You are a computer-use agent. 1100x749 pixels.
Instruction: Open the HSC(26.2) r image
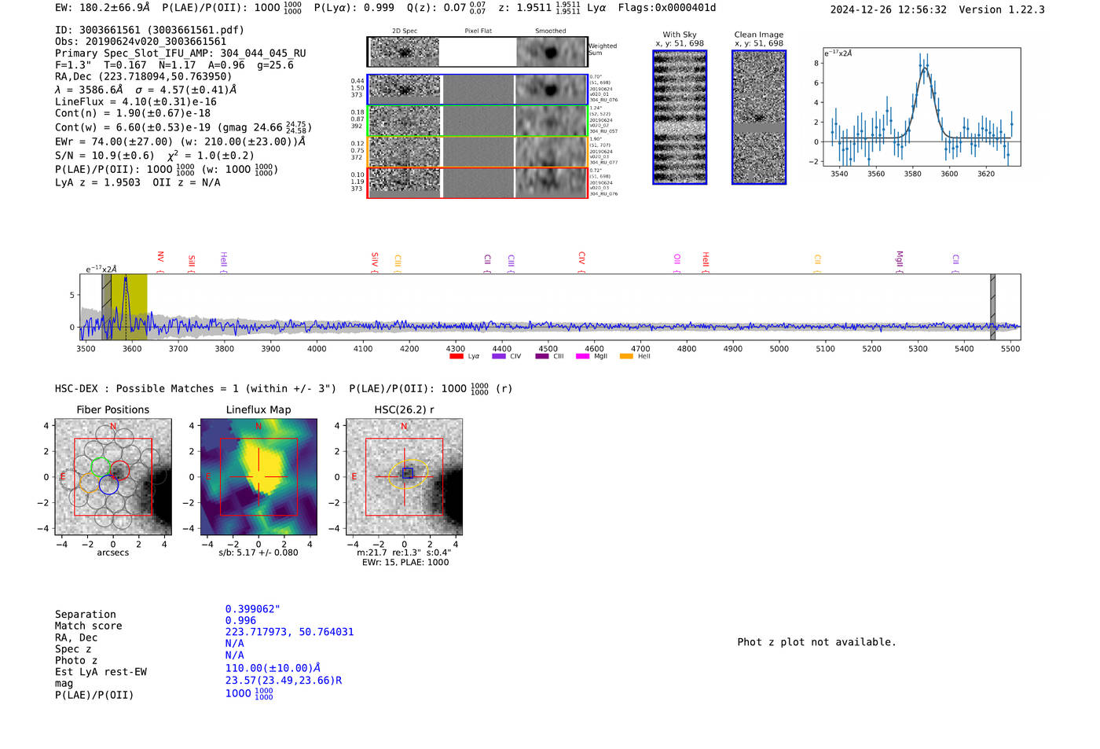click(x=404, y=477)
